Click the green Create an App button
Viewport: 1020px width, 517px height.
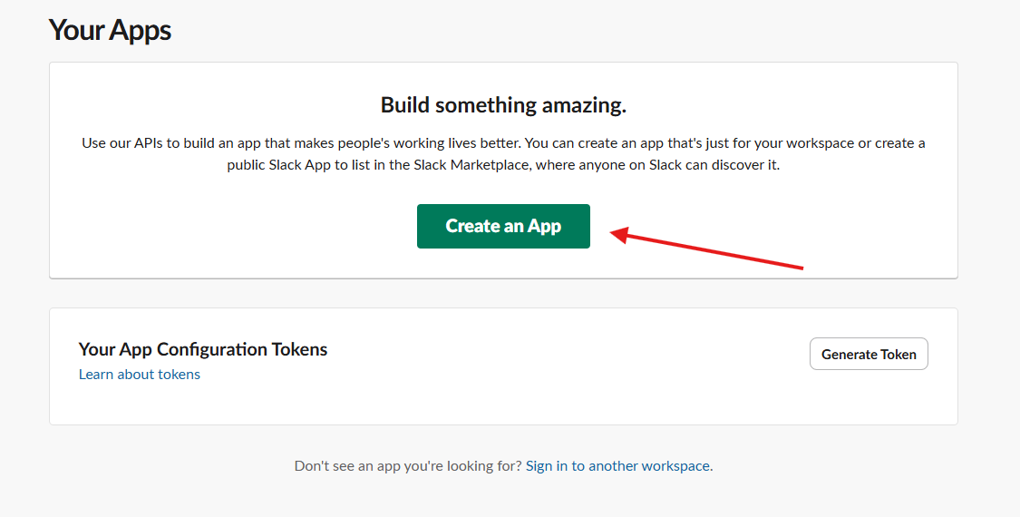click(x=503, y=226)
